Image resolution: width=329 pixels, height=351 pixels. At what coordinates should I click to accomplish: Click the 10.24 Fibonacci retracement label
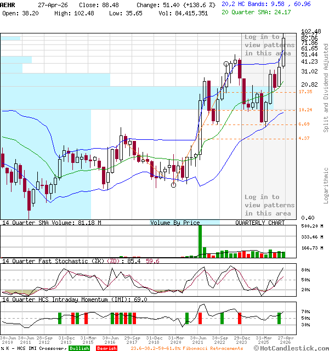[305, 110]
